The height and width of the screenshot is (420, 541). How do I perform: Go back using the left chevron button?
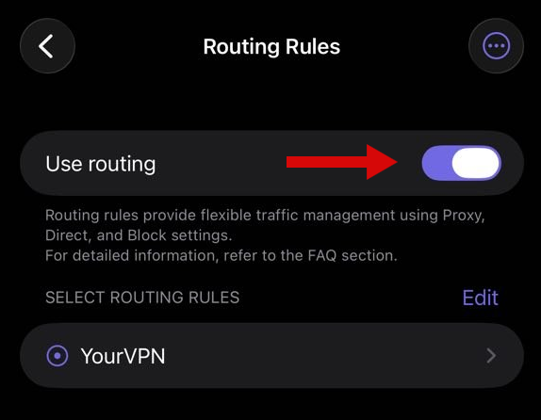pos(47,46)
